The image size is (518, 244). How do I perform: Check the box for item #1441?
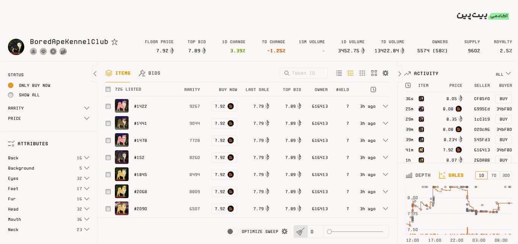point(108,123)
